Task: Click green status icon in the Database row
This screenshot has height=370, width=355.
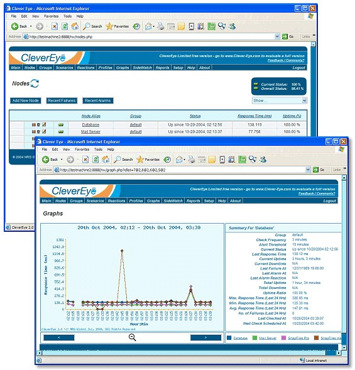Action: [x=61, y=124]
